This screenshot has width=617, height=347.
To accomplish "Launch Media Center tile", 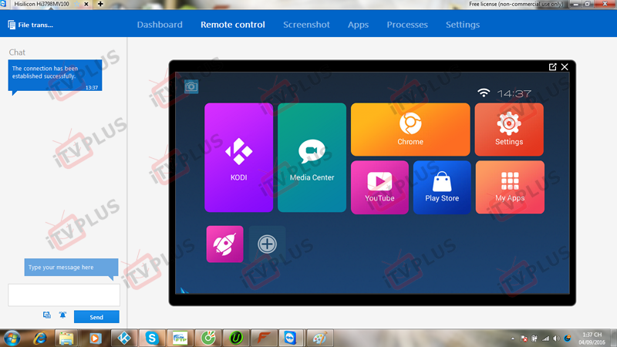I will click(312, 157).
